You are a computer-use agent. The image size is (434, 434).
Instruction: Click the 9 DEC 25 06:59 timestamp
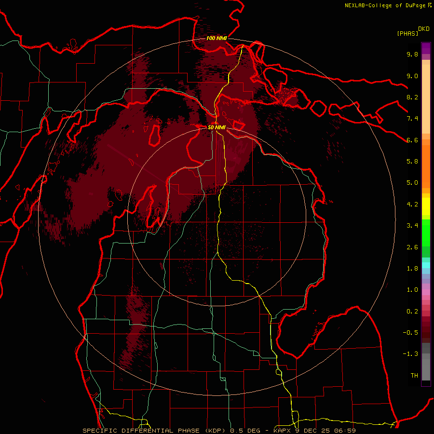(x=326, y=431)
